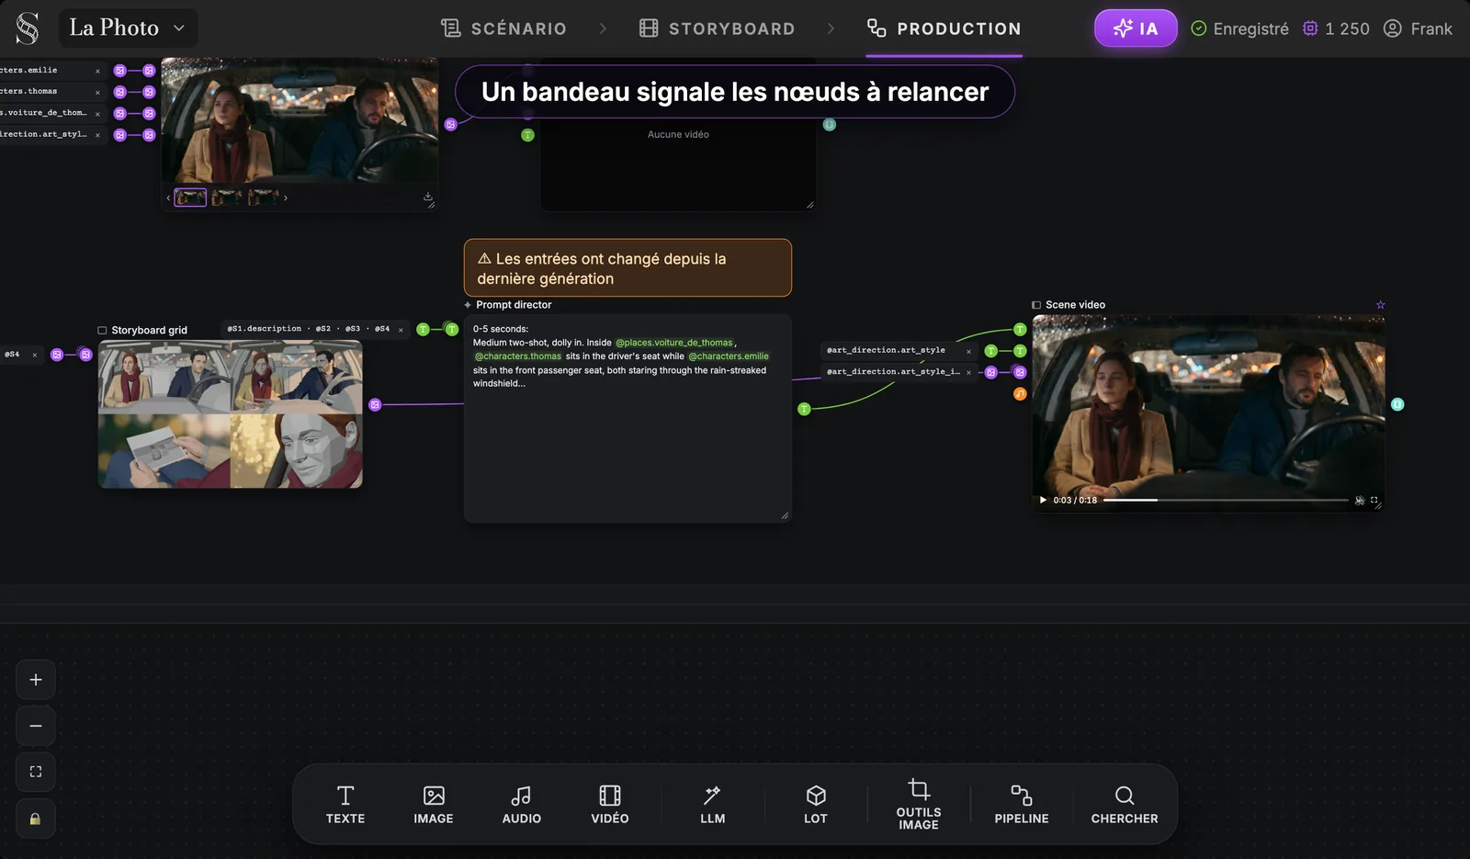Click the inputs changed warning banner

pyautogui.click(x=628, y=268)
